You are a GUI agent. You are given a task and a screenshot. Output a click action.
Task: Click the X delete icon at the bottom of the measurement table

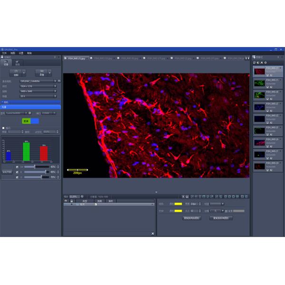click(x=152, y=234)
